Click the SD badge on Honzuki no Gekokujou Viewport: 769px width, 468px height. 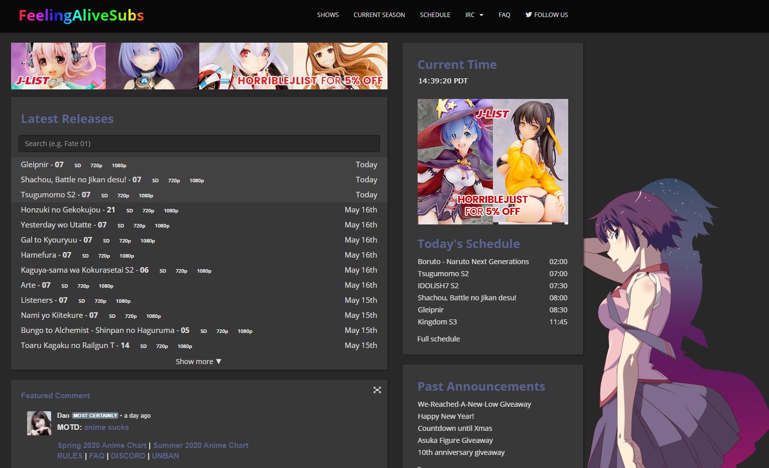click(x=130, y=211)
